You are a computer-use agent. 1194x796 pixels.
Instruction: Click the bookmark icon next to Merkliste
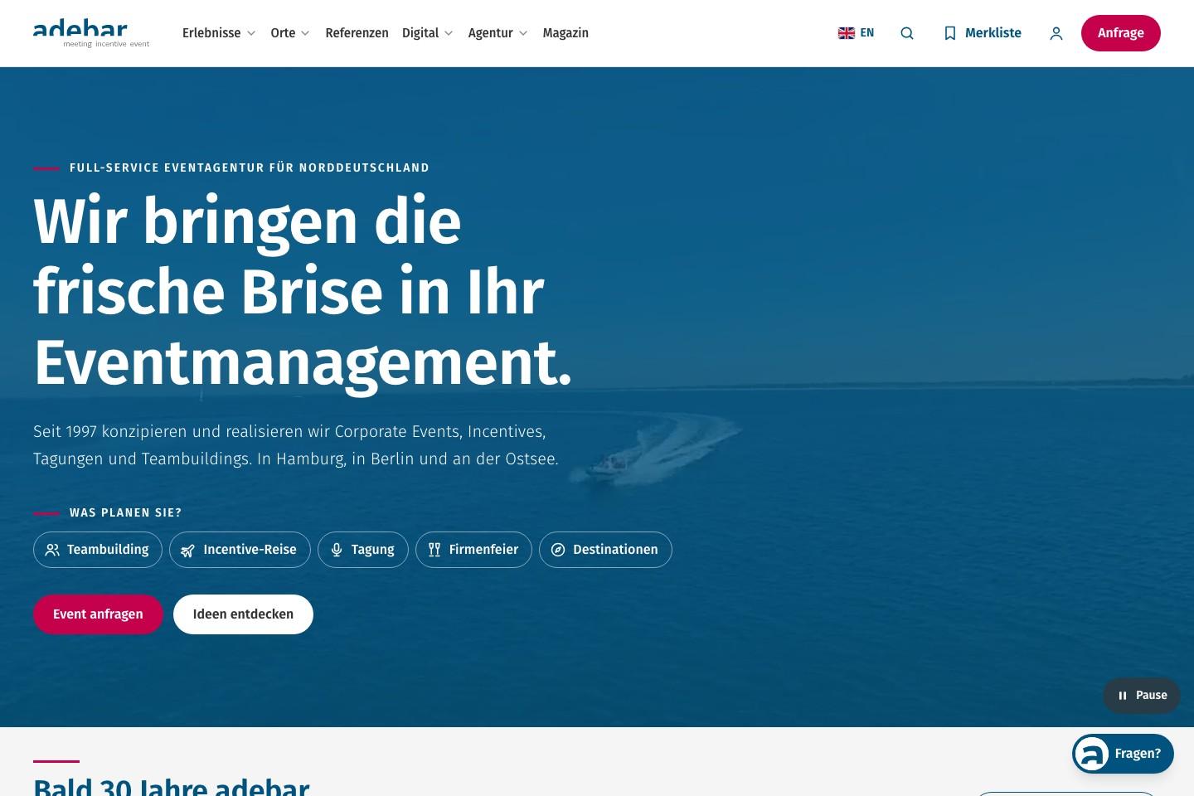coord(950,33)
